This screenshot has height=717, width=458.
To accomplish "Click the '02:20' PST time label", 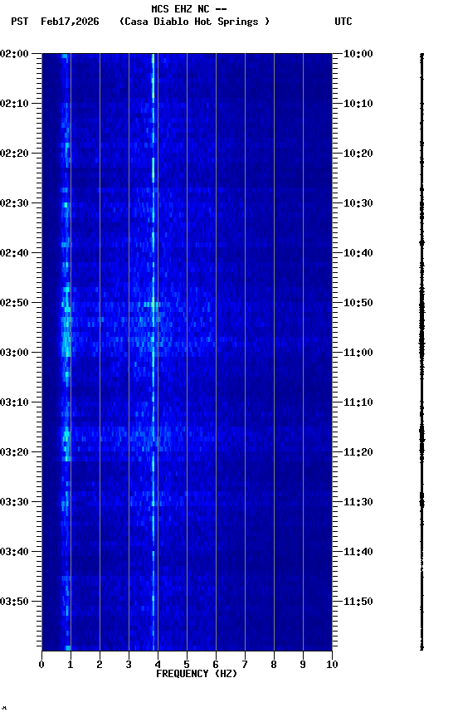I will tap(14, 154).
